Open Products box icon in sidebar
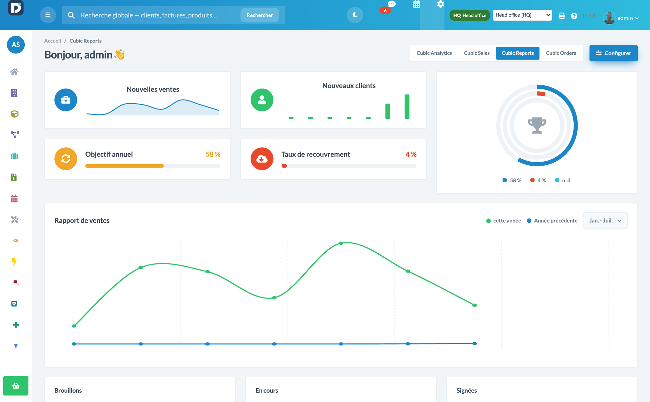Viewport: 650px width, 402px height. [14, 114]
